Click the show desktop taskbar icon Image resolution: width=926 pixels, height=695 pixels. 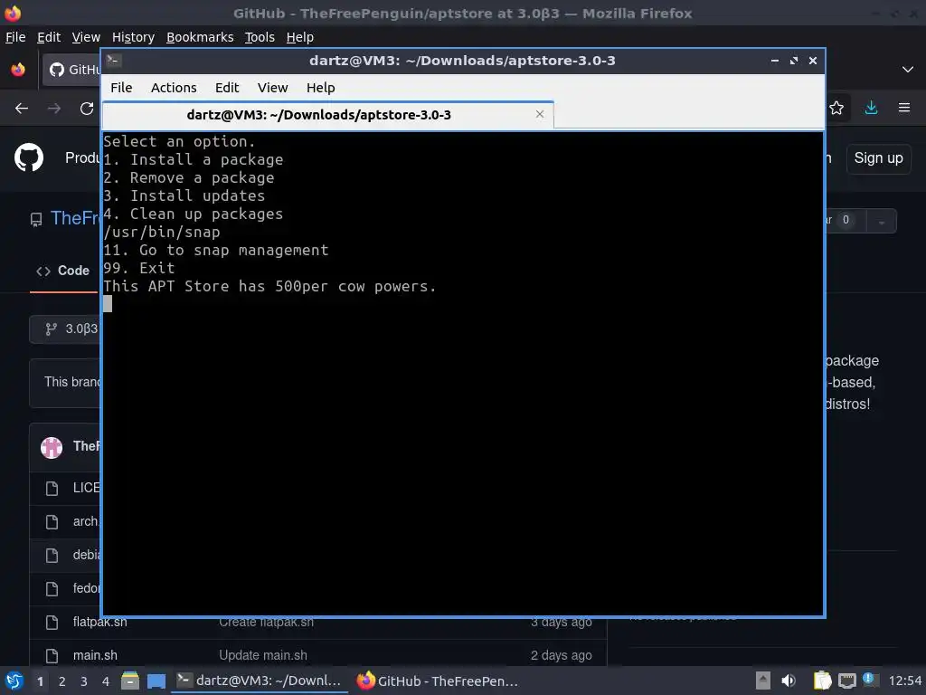(156, 681)
